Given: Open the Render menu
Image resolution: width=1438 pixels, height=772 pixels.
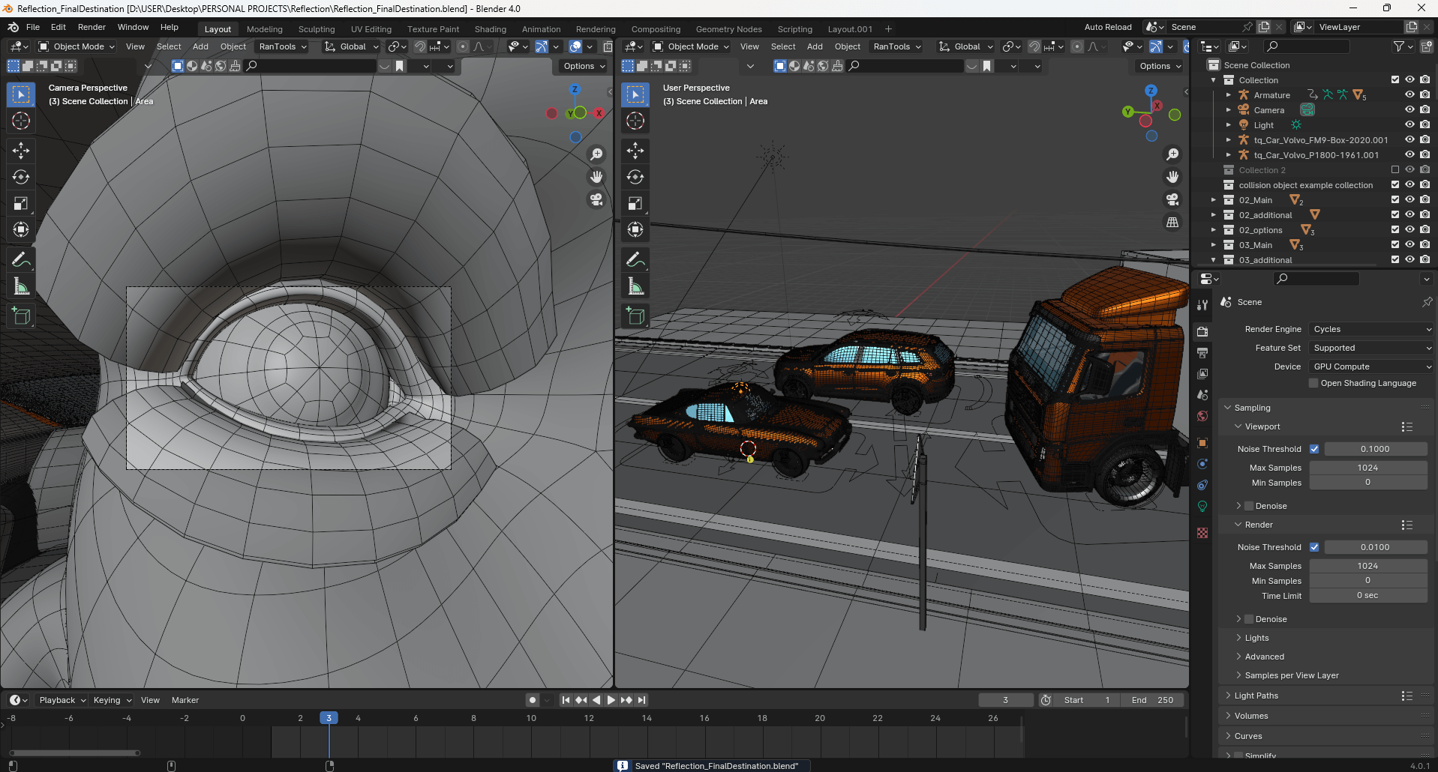Looking at the screenshot, I should 92,27.
